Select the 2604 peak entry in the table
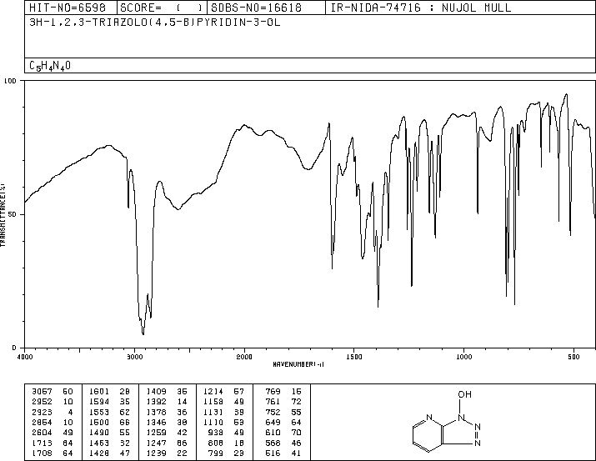 (x=53, y=433)
